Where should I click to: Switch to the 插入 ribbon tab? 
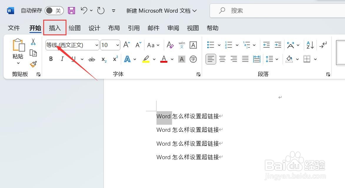tap(55, 28)
